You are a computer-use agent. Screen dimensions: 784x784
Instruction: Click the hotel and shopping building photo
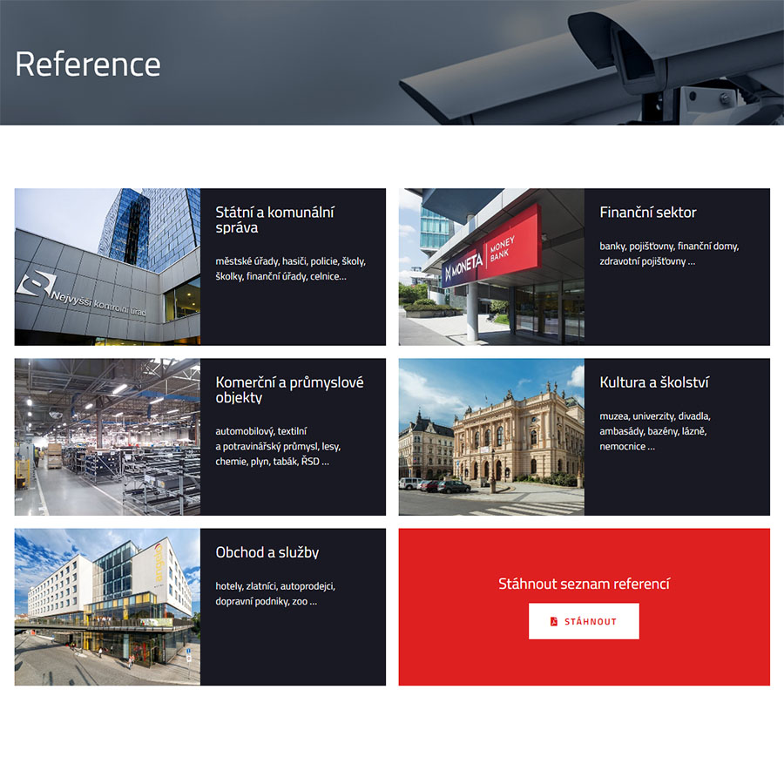107,606
